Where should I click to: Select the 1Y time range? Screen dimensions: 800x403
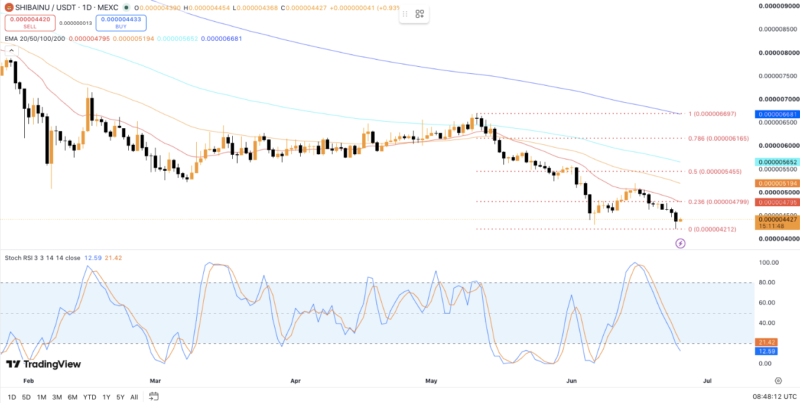pyautogui.click(x=106, y=397)
